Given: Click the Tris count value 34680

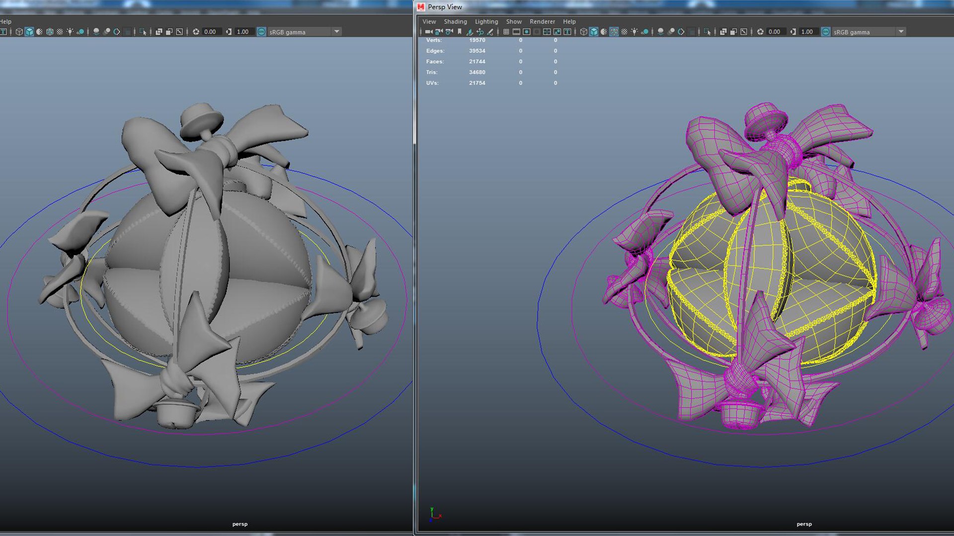Looking at the screenshot, I should 477,72.
